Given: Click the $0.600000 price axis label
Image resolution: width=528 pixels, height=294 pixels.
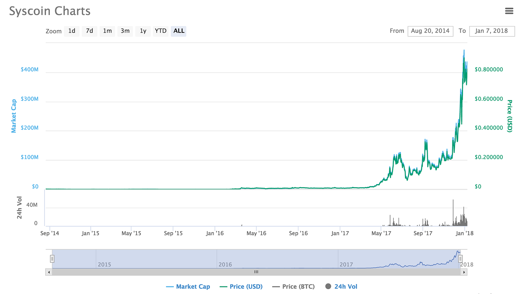Looking at the screenshot, I should [x=489, y=99].
